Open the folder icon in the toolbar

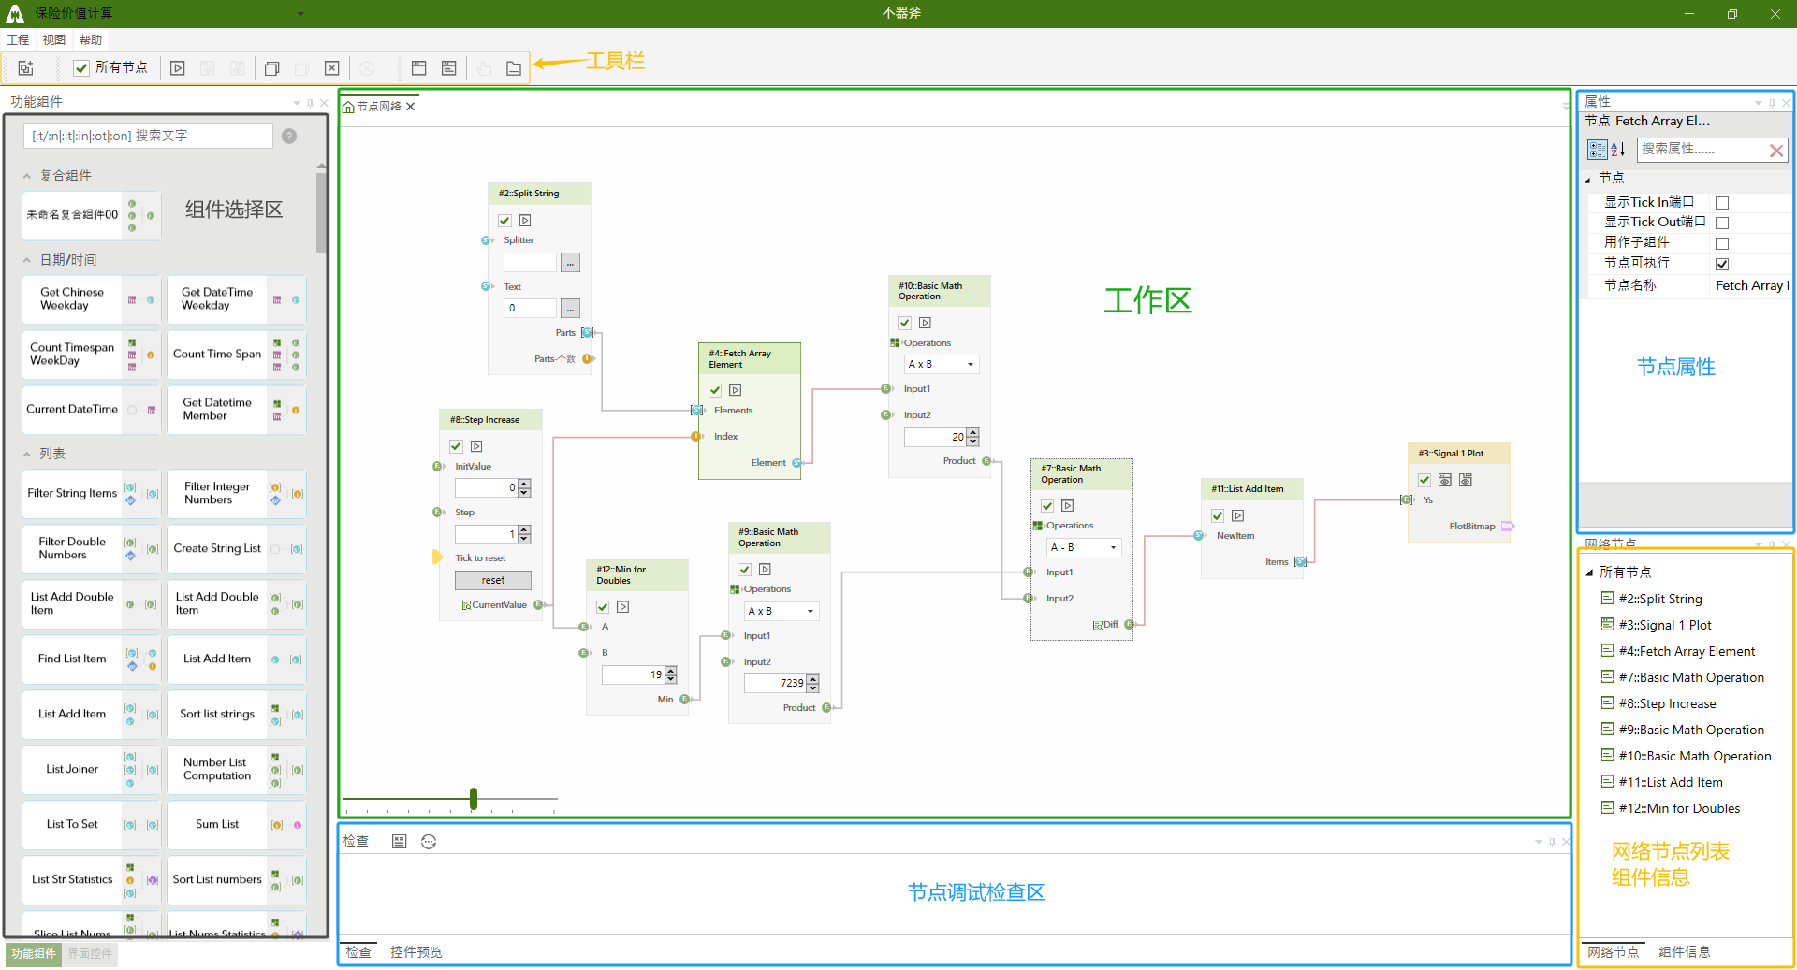(514, 68)
